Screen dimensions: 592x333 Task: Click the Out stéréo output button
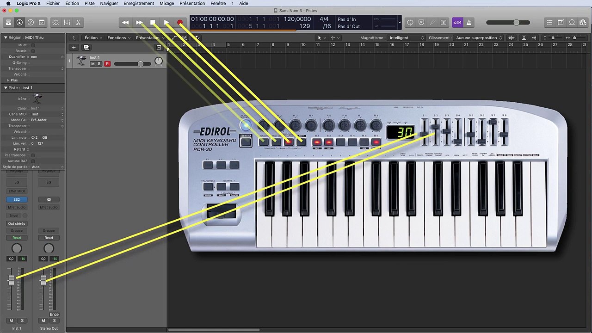click(17, 223)
